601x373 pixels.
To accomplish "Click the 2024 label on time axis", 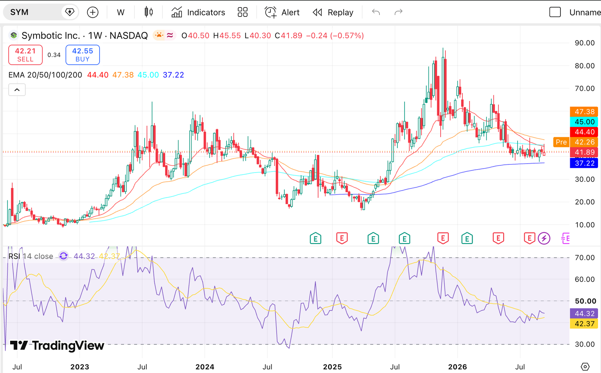I will point(205,367).
